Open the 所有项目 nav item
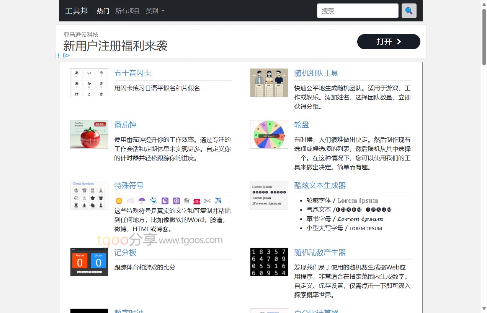 click(127, 11)
